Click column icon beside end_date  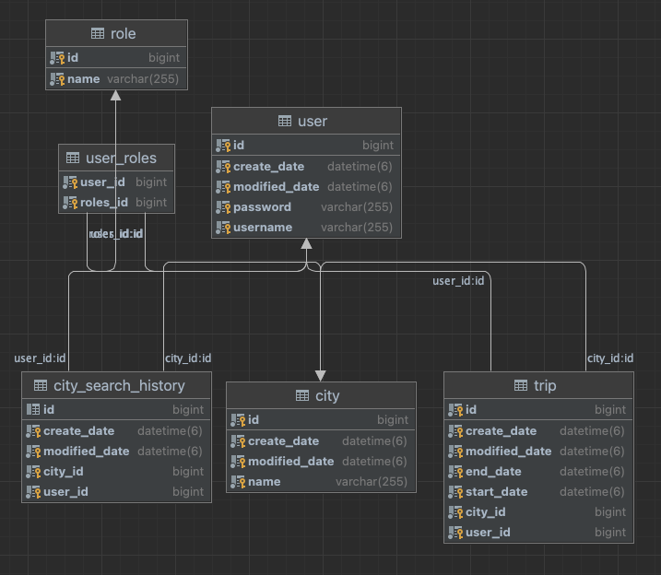coord(455,472)
